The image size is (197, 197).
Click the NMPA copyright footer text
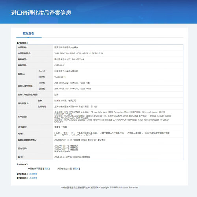(100, 188)
